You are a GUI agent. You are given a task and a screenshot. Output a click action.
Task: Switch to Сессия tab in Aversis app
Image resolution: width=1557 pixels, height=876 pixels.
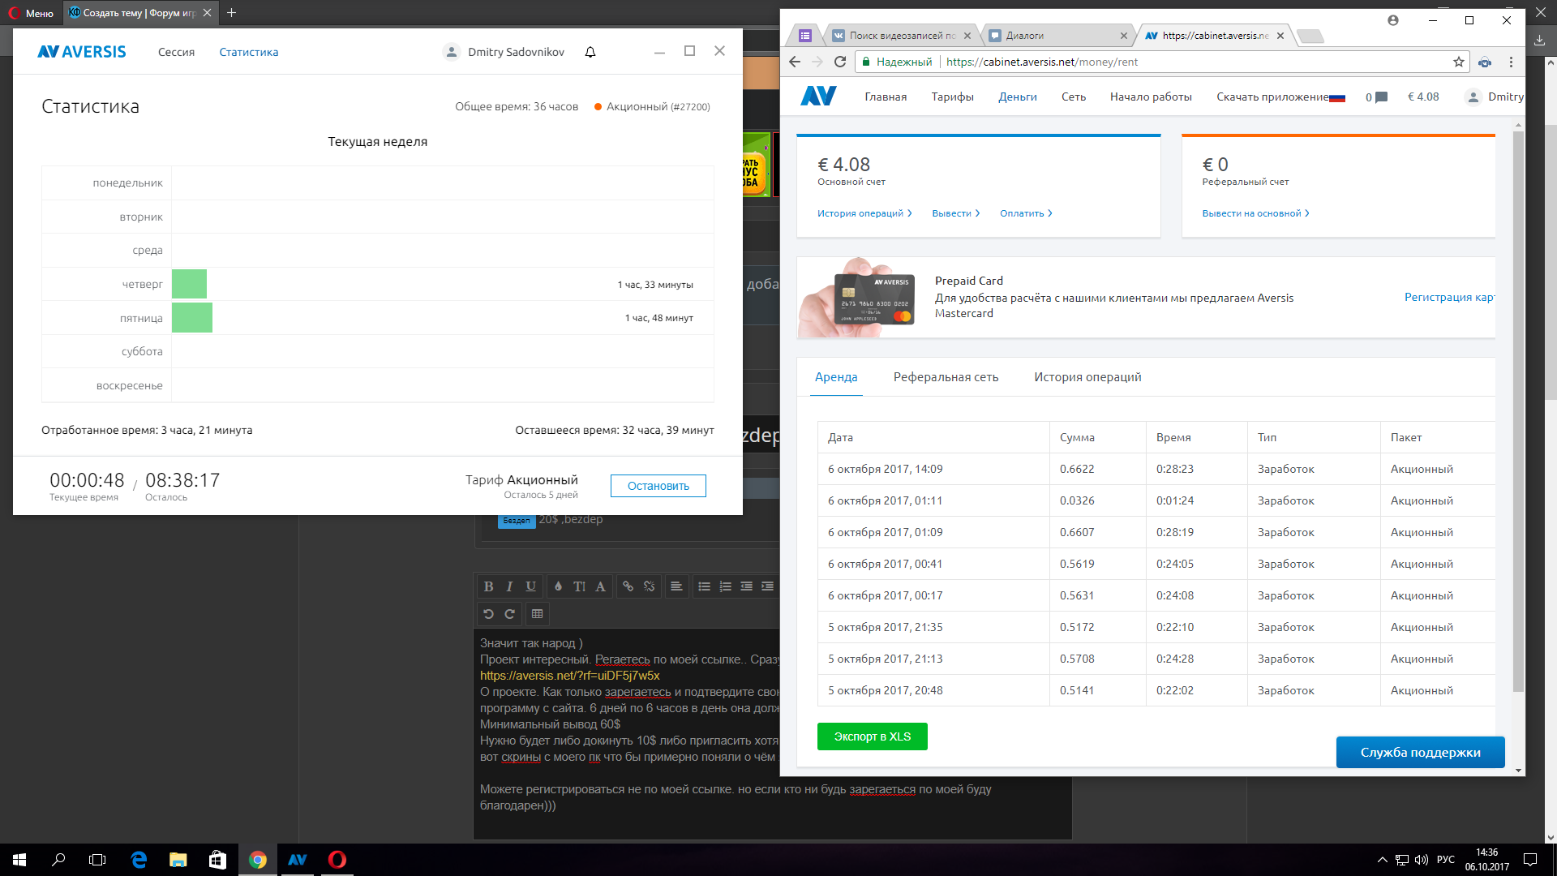point(176,52)
